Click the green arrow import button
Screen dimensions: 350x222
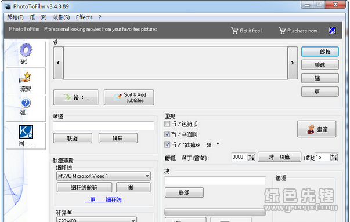tap(75, 97)
